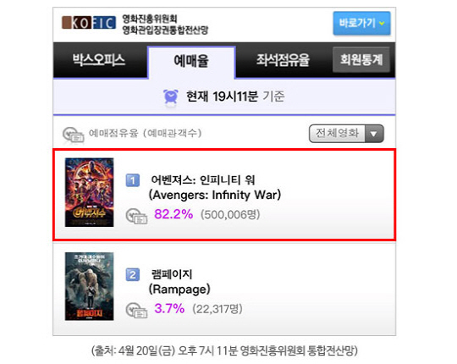Open the 바로가기 dropdown button

point(361,24)
